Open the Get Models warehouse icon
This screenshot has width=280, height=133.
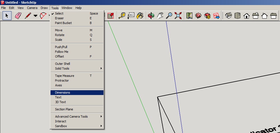[198, 16]
